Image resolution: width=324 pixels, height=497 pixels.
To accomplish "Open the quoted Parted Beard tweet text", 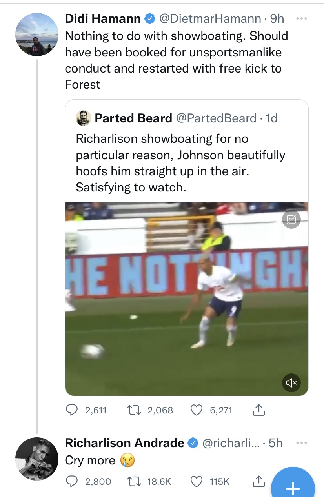I will (x=180, y=163).
